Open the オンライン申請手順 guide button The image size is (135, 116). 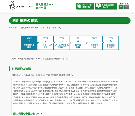click(85, 6)
